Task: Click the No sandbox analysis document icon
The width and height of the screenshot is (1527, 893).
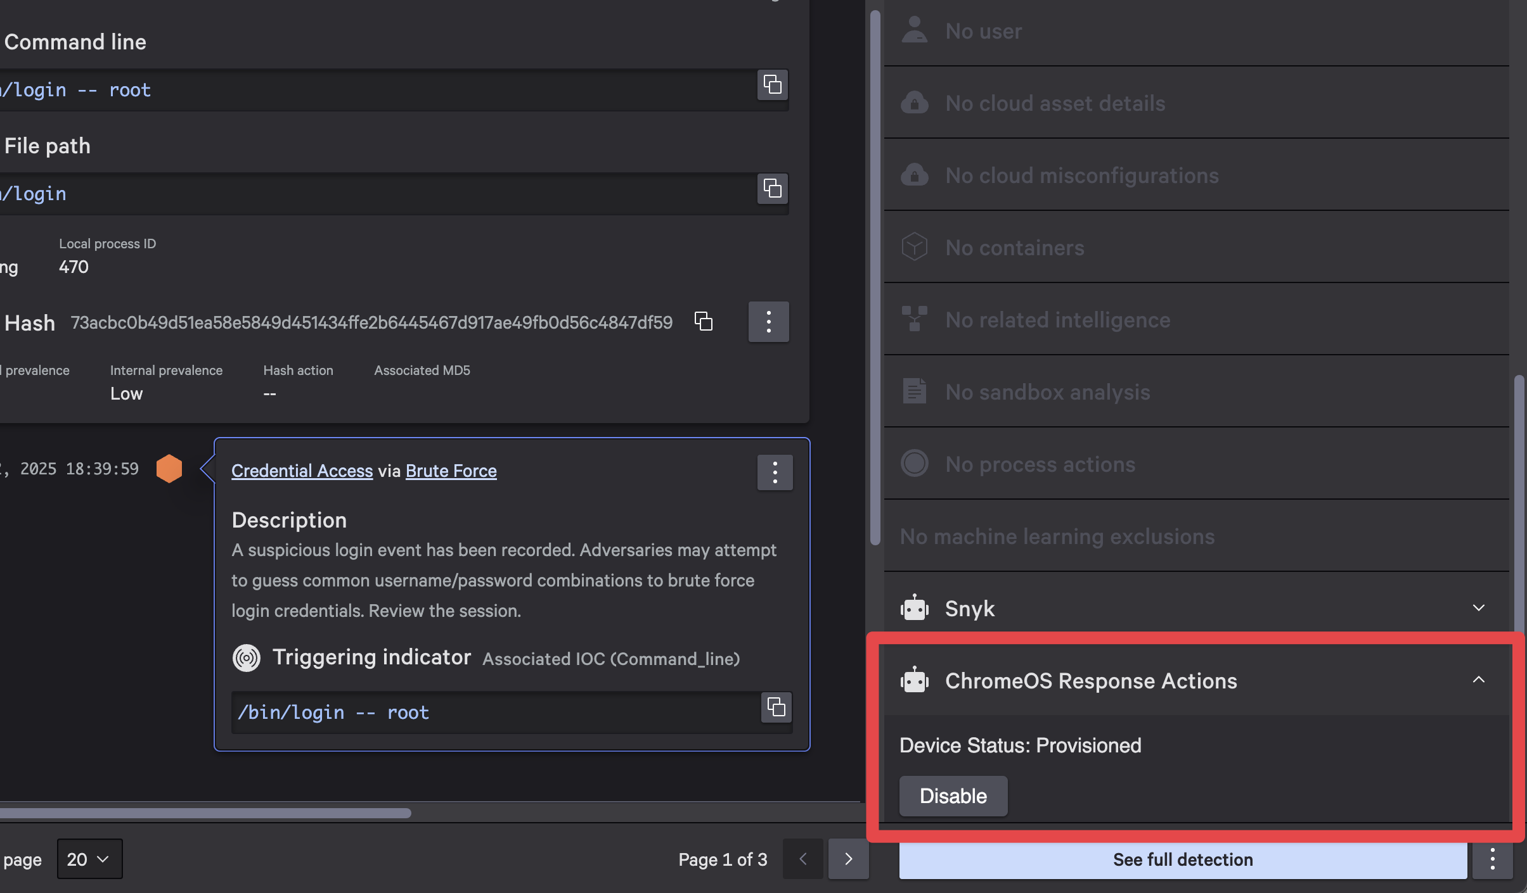Action: click(914, 391)
